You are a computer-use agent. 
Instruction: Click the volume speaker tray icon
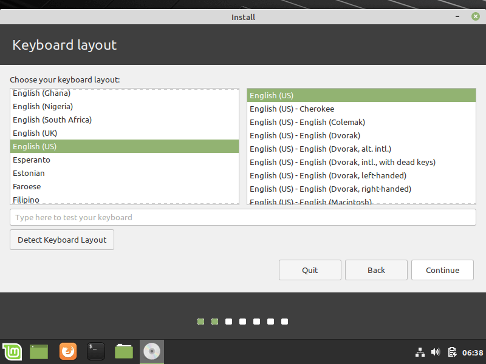(436, 352)
